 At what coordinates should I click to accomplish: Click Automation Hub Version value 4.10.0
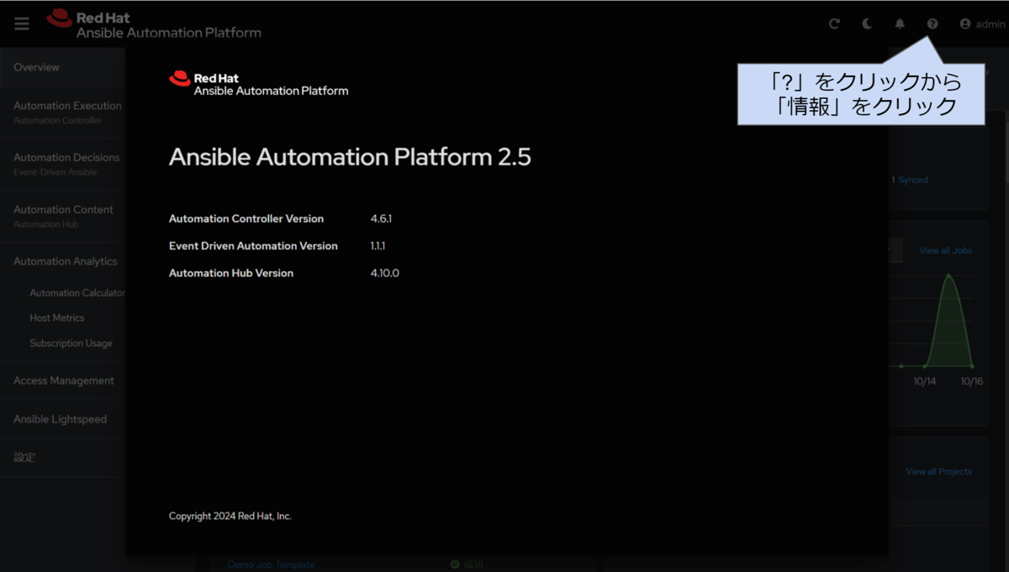click(385, 273)
